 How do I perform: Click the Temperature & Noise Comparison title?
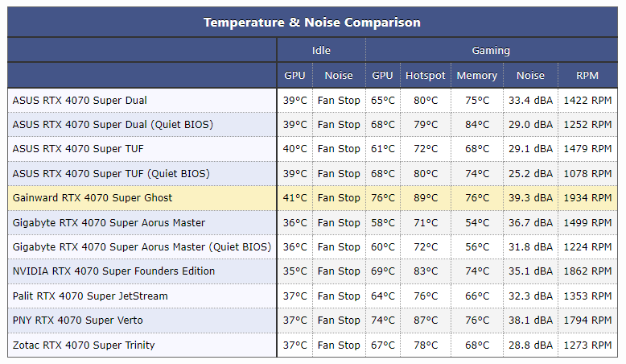point(311,23)
